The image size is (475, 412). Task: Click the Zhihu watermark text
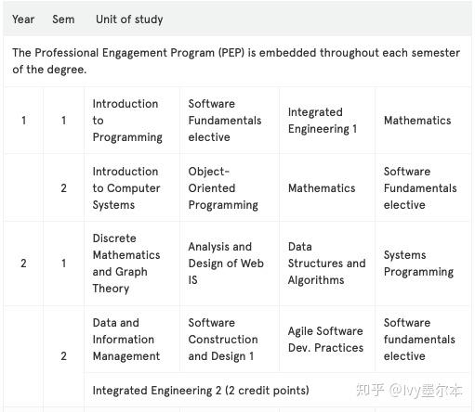[409, 391]
